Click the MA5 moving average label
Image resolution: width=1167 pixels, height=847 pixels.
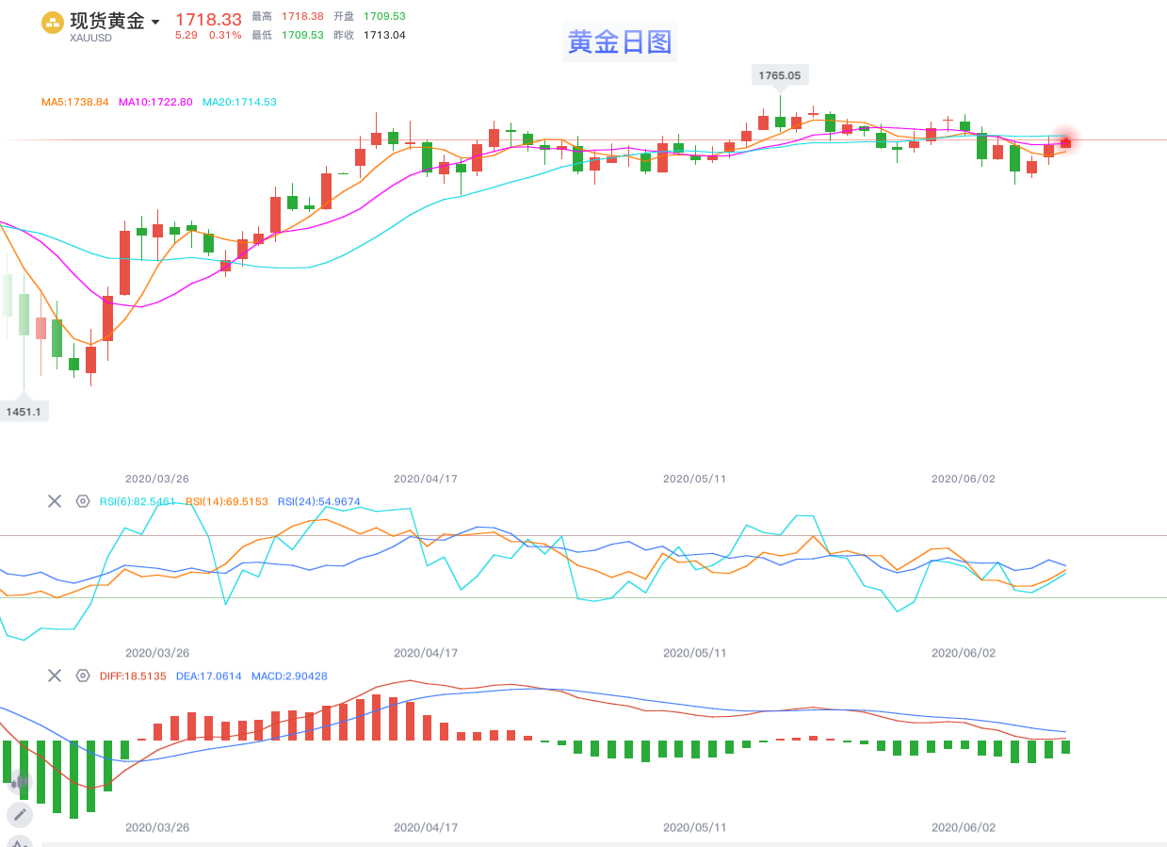(75, 102)
